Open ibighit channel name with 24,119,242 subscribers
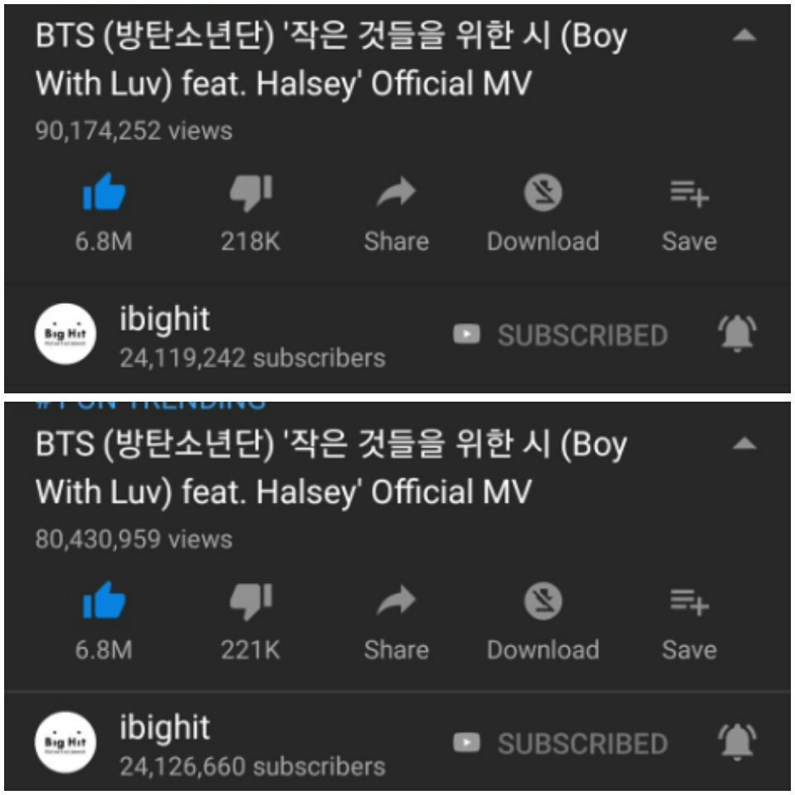The height and width of the screenshot is (795, 795). 165,320
